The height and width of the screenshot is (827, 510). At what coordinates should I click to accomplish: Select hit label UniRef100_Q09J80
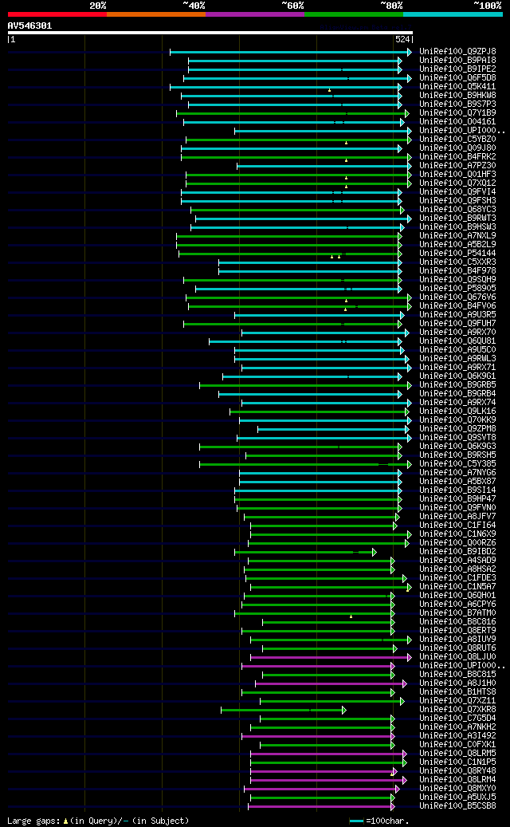[x=457, y=148]
